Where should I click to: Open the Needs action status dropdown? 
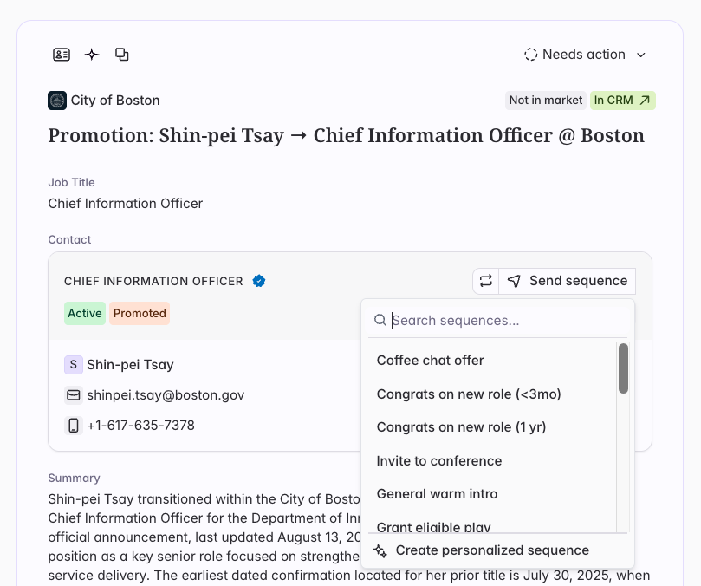586,55
